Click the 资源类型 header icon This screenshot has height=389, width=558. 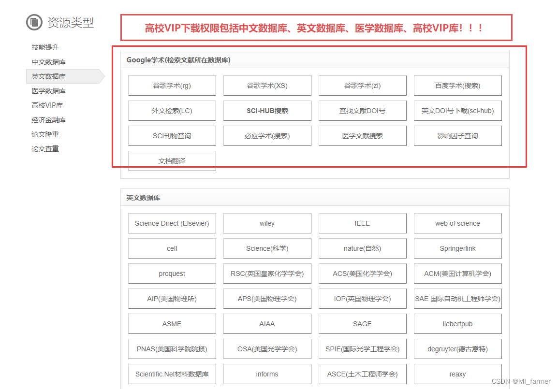[x=34, y=22]
